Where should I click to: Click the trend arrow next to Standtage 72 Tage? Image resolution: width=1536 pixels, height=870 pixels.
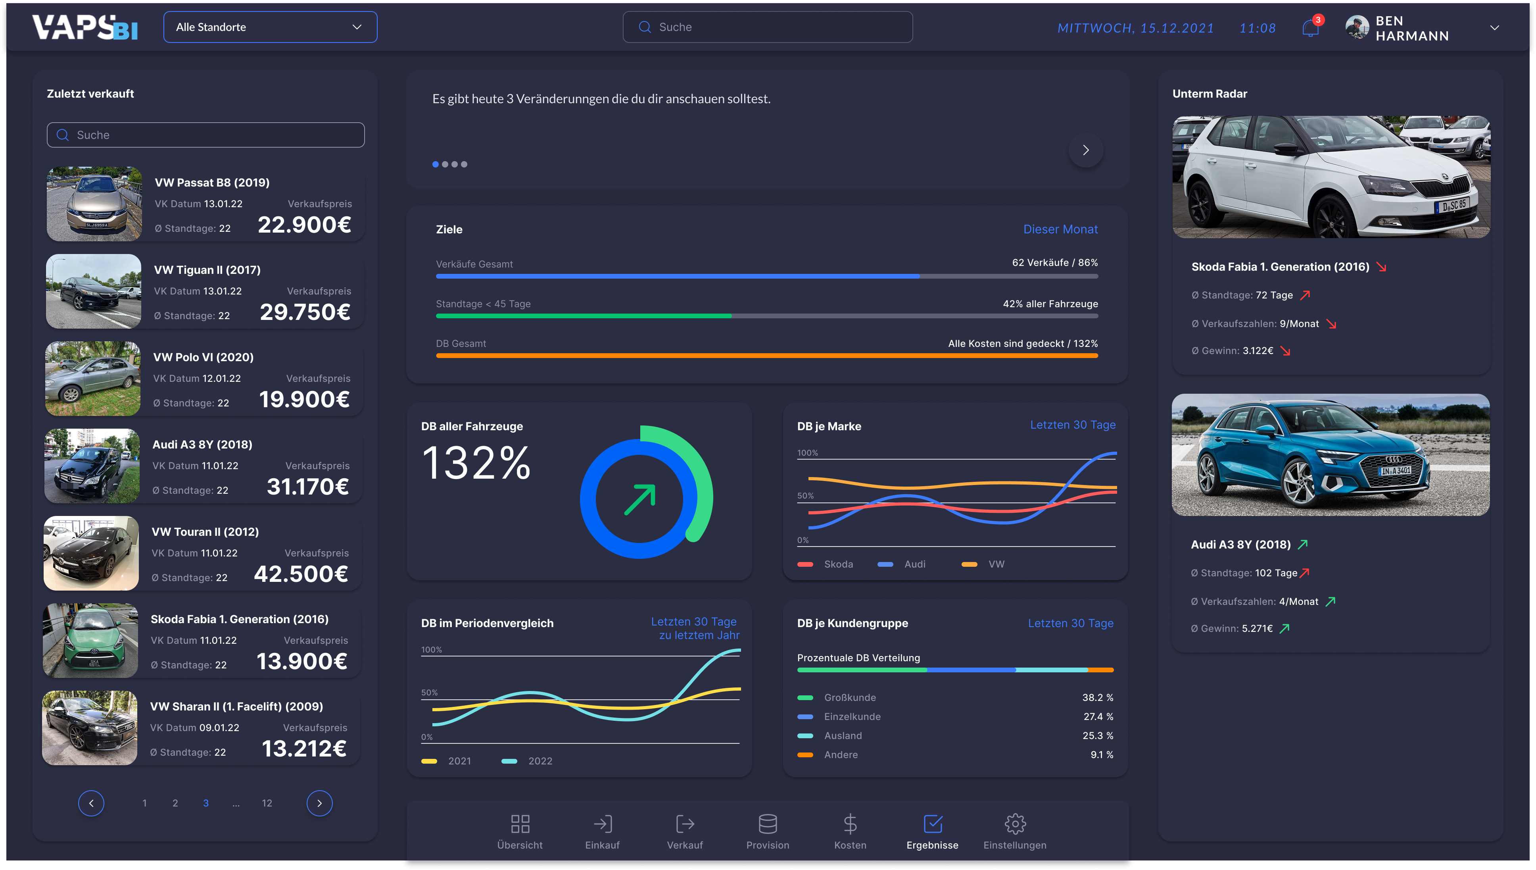pos(1306,295)
